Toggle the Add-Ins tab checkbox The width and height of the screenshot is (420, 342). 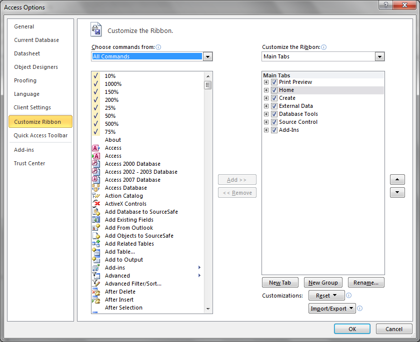coord(274,130)
